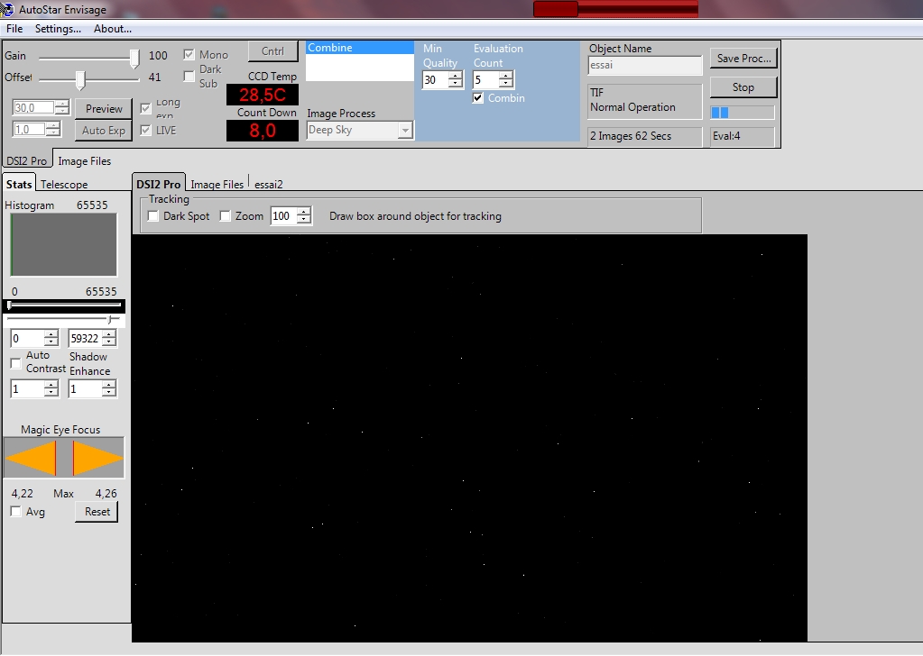Select the DSI2 Pro image view tab

coord(159,184)
